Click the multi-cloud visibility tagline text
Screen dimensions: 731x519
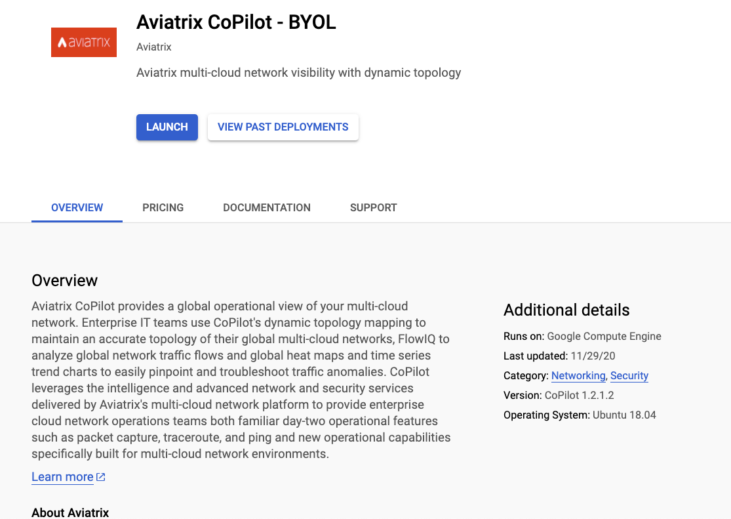coord(298,72)
